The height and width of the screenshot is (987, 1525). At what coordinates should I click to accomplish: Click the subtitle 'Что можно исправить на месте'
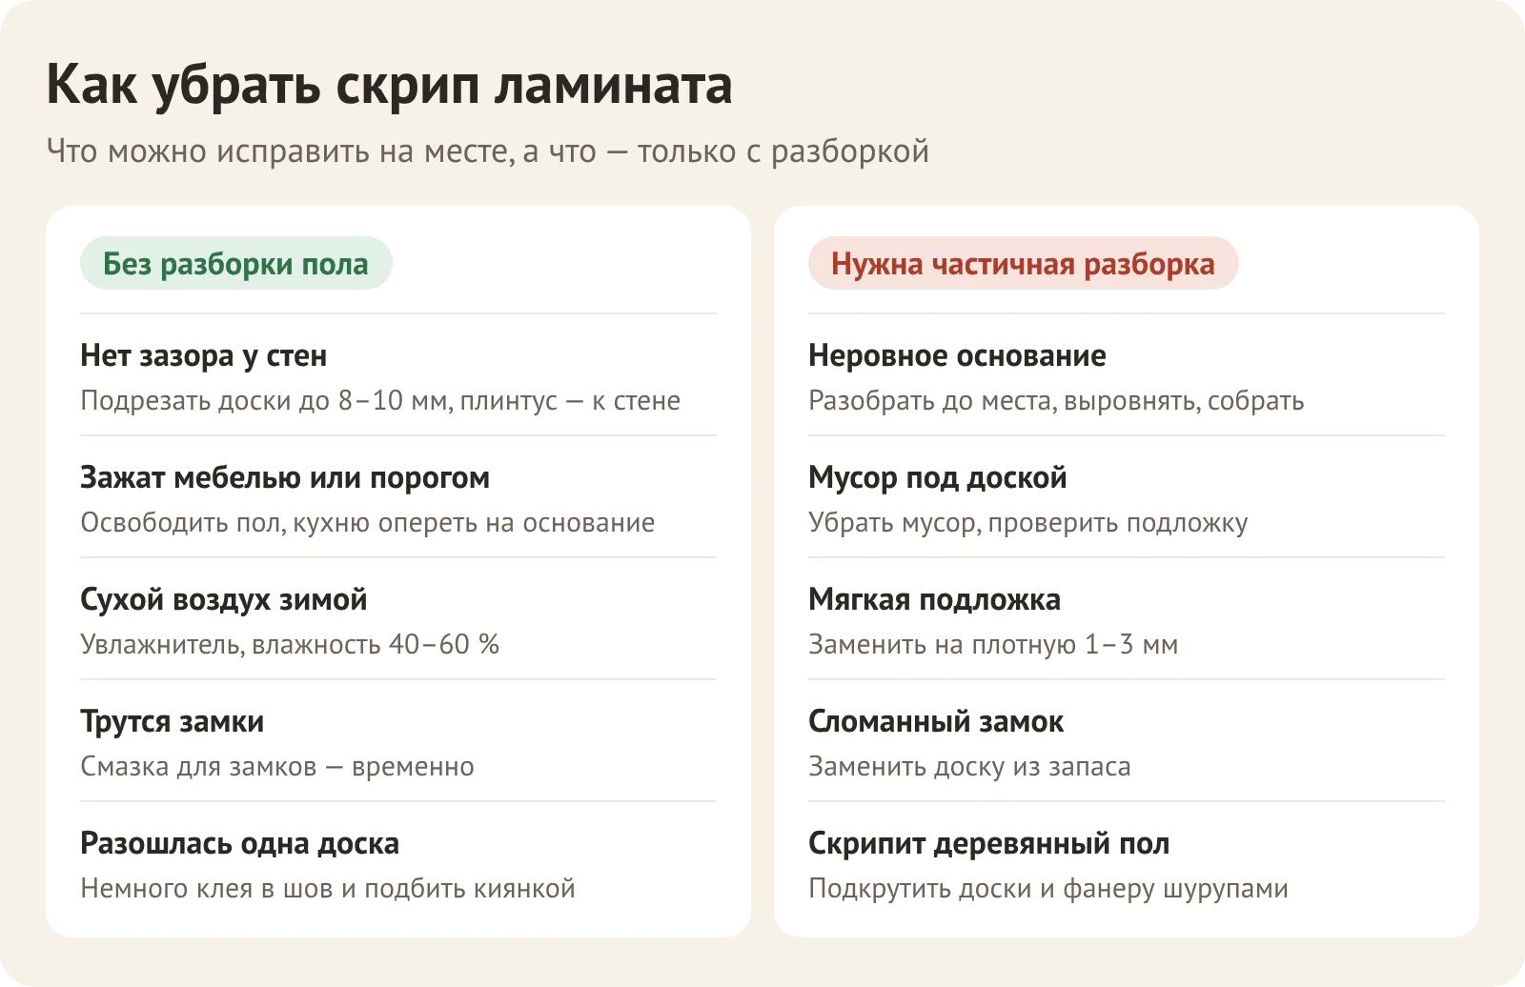coord(280,151)
